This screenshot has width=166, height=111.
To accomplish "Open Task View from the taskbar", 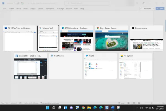I will [59, 108].
